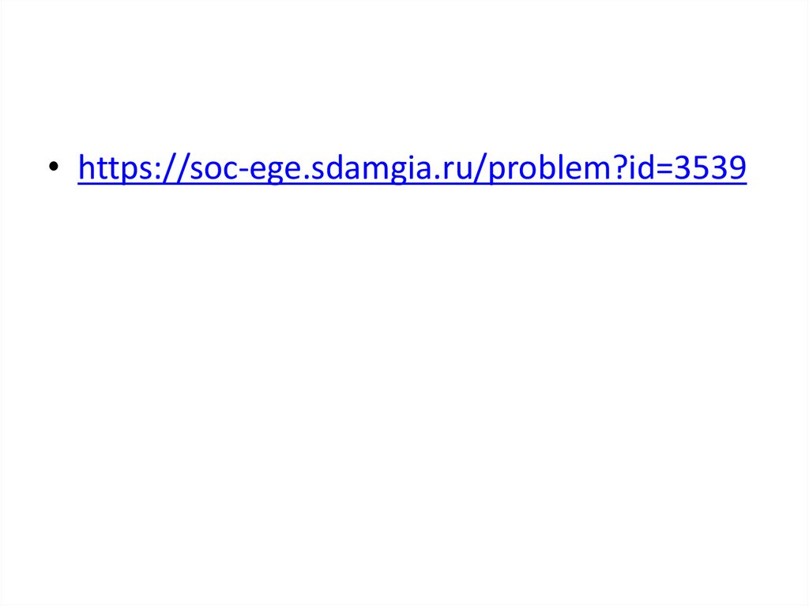Activate the only hyperlink on the slide

412,167
